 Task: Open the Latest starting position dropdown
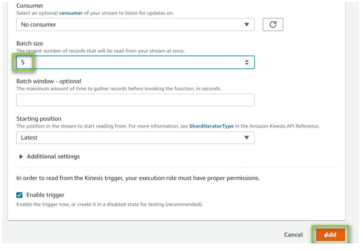(135, 138)
